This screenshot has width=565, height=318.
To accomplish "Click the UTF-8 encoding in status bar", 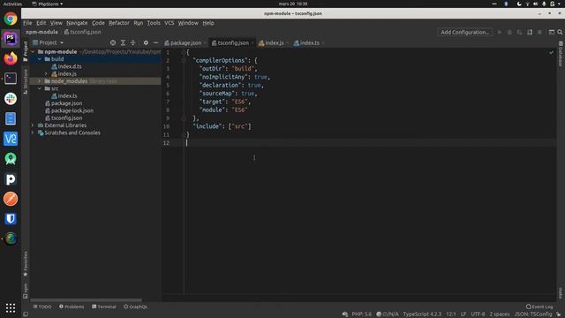I will [478, 314].
